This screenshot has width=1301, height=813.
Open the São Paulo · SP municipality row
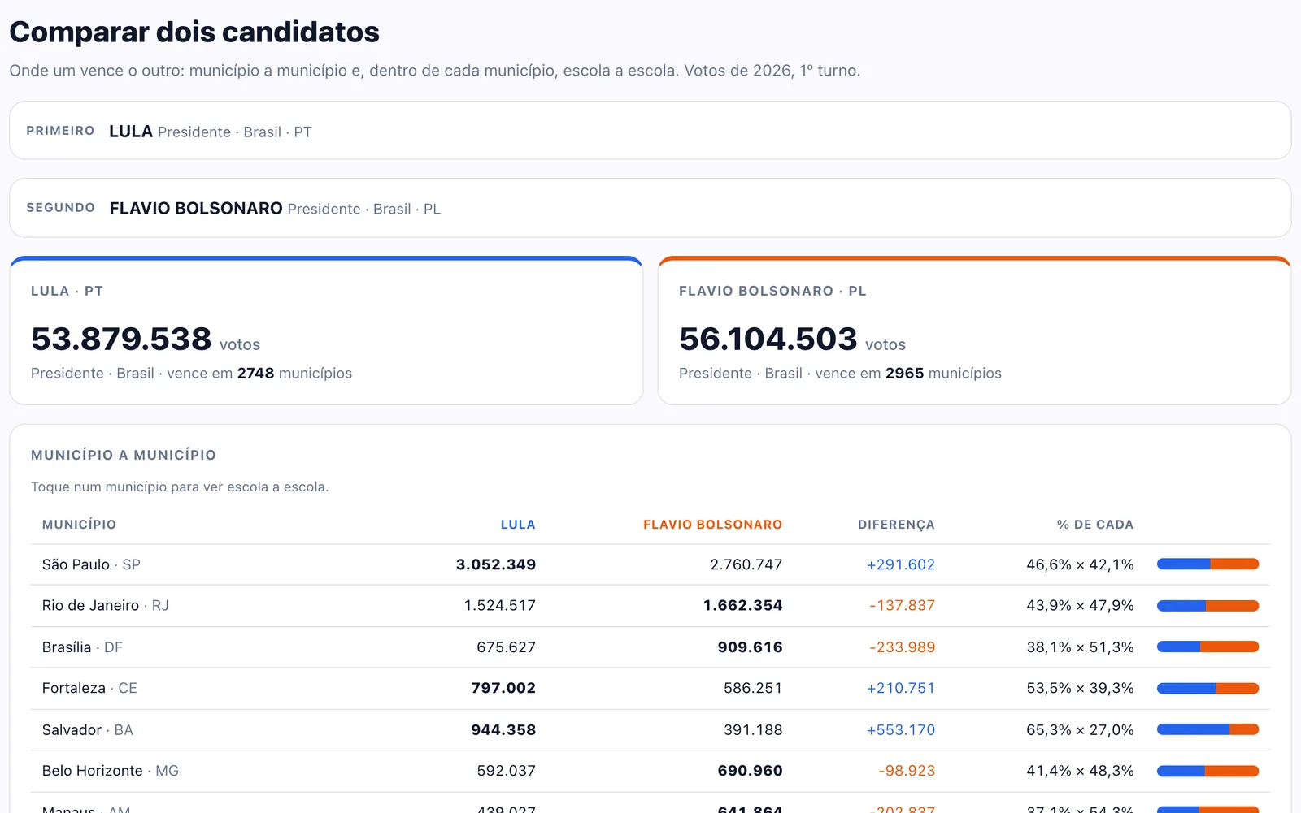[x=650, y=564]
